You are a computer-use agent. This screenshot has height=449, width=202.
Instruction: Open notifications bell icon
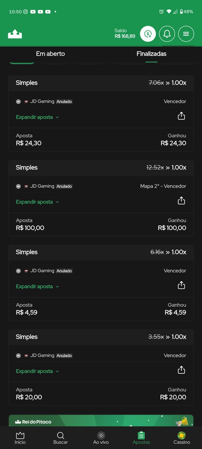[x=167, y=34]
